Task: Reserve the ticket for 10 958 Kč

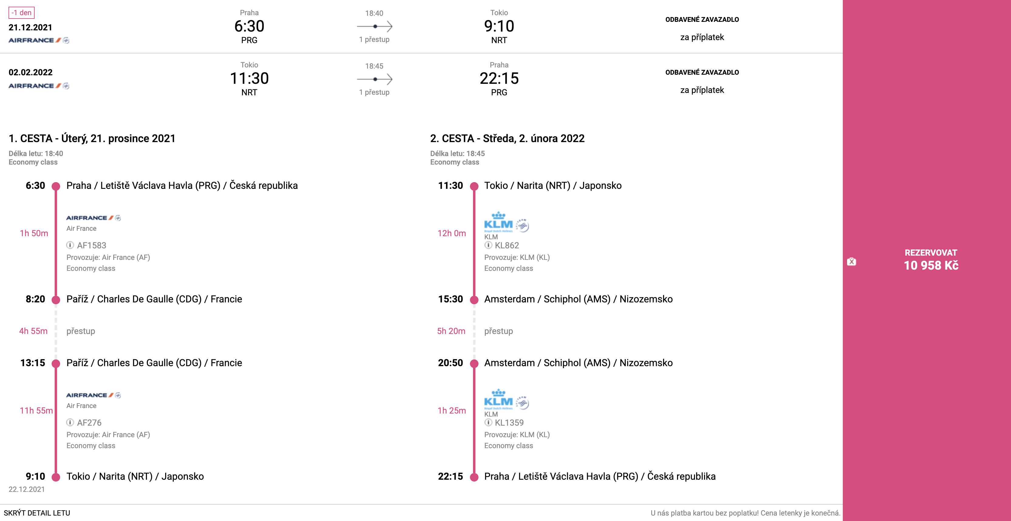Action: (x=931, y=260)
